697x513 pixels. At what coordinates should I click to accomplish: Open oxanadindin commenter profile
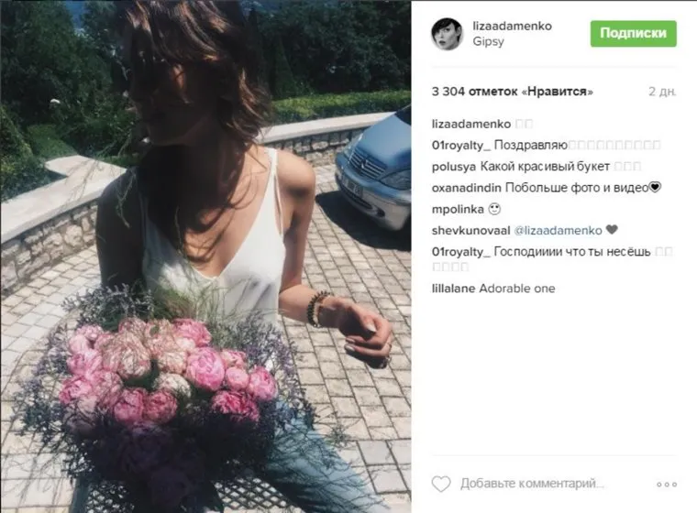tap(466, 188)
